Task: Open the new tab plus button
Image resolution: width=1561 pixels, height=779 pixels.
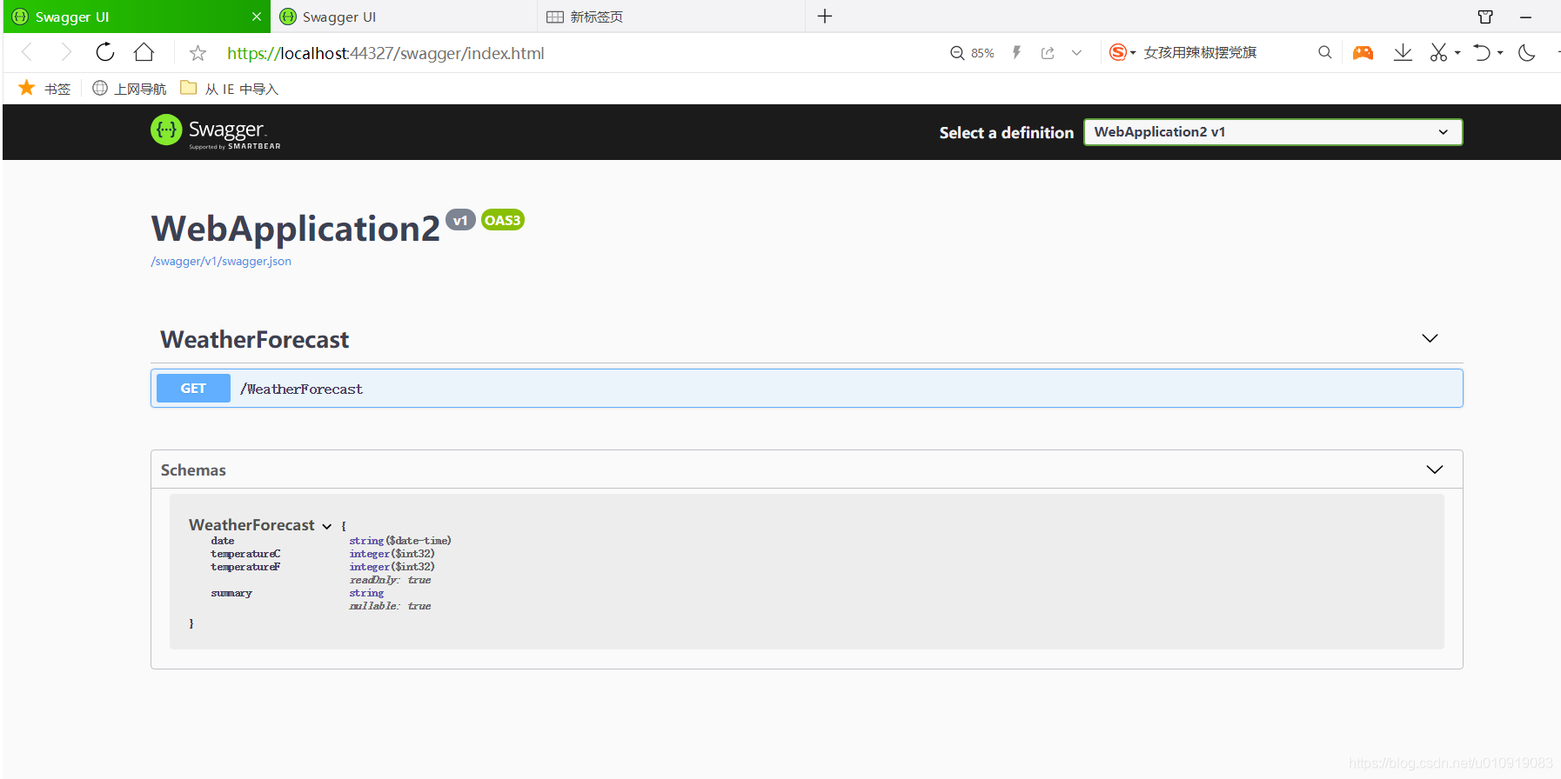Action: pos(825,17)
